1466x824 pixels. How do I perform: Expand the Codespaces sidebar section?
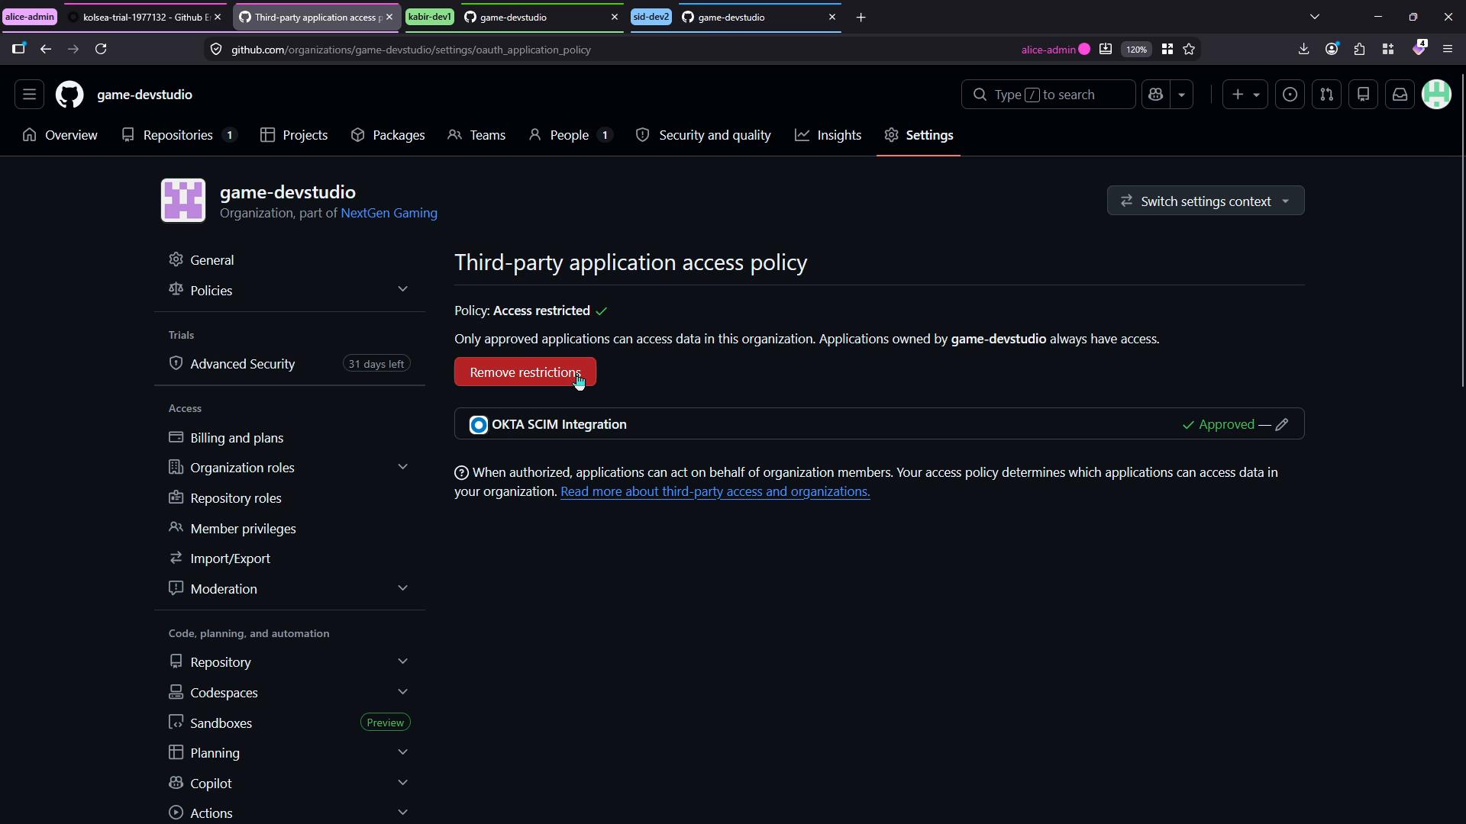[x=289, y=693]
